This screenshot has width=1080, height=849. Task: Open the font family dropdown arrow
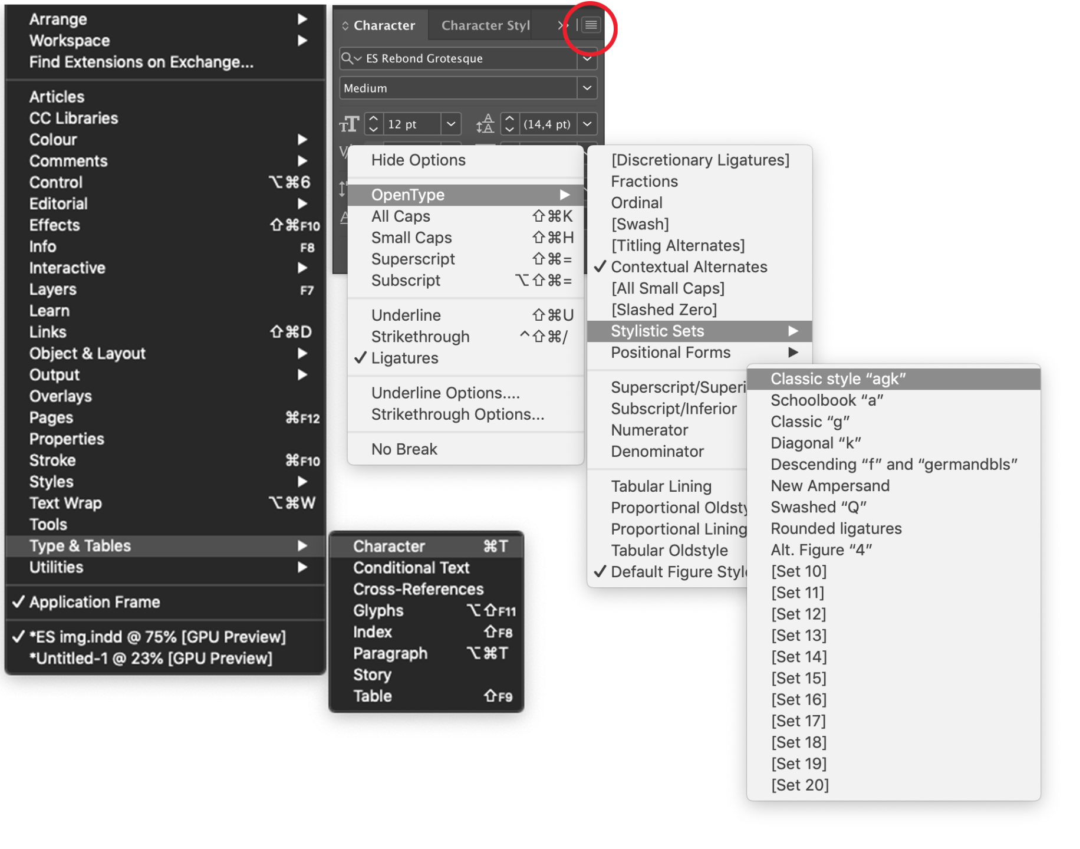[x=587, y=58]
